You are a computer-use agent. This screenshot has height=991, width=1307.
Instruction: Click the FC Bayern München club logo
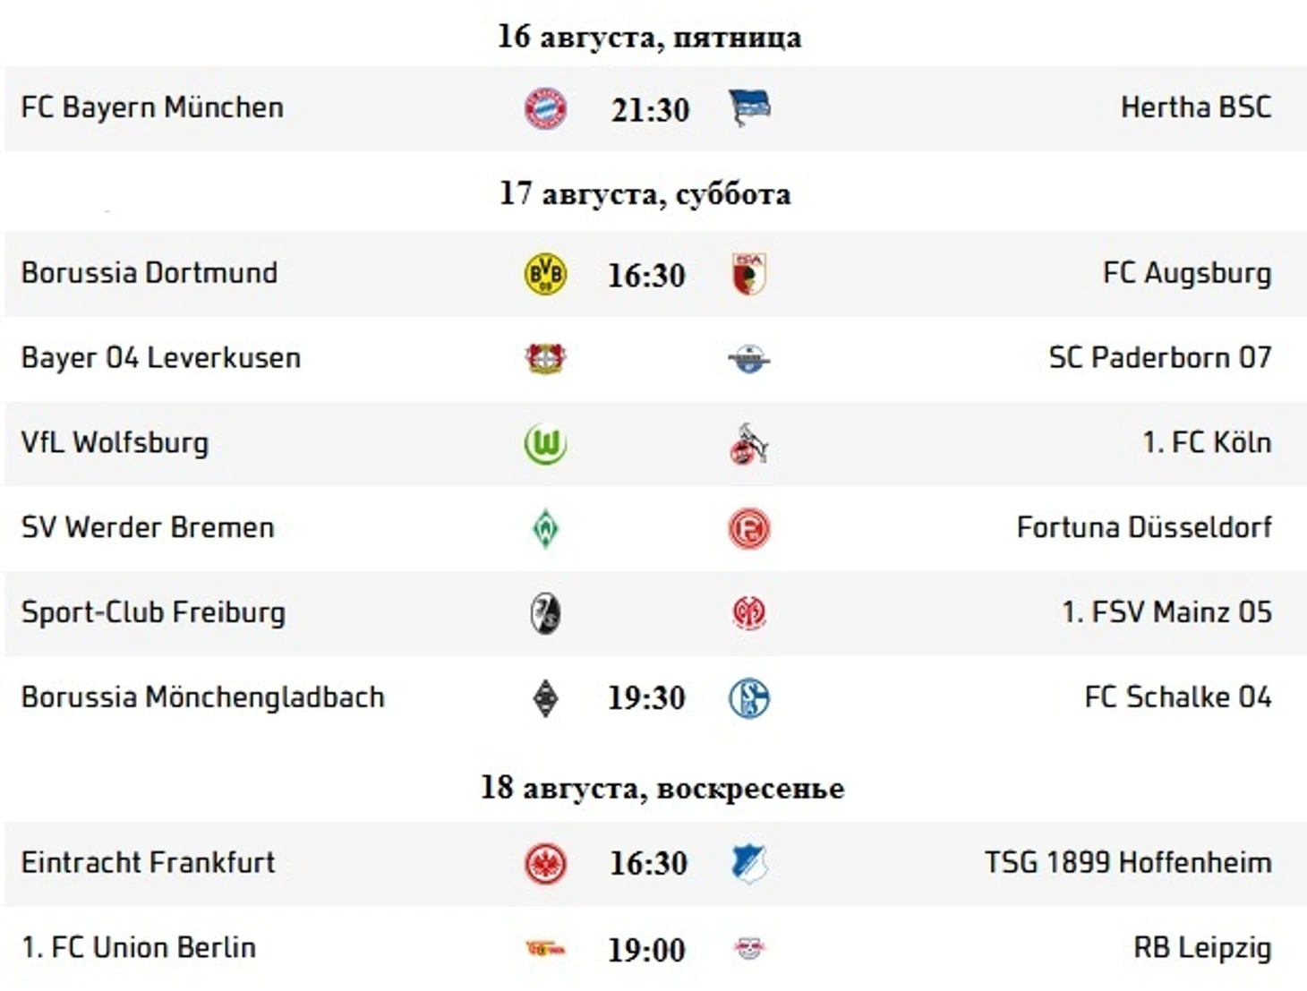[545, 109]
